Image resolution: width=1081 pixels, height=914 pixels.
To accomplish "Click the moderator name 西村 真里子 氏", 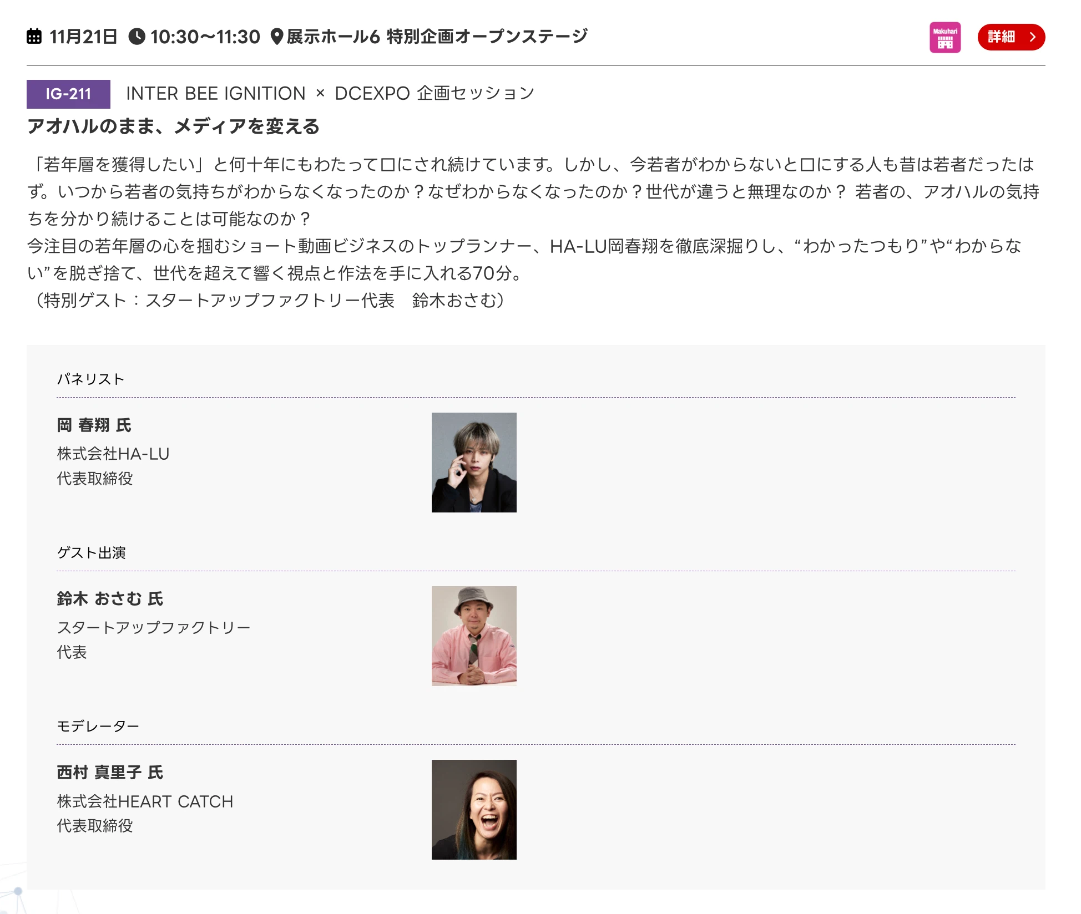I will (x=110, y=773).
